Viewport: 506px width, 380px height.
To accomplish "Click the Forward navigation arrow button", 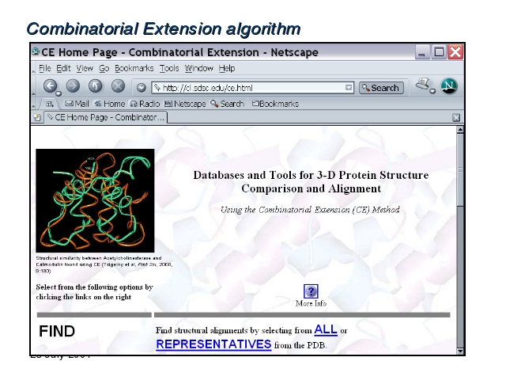I will (x=73, y=87).
